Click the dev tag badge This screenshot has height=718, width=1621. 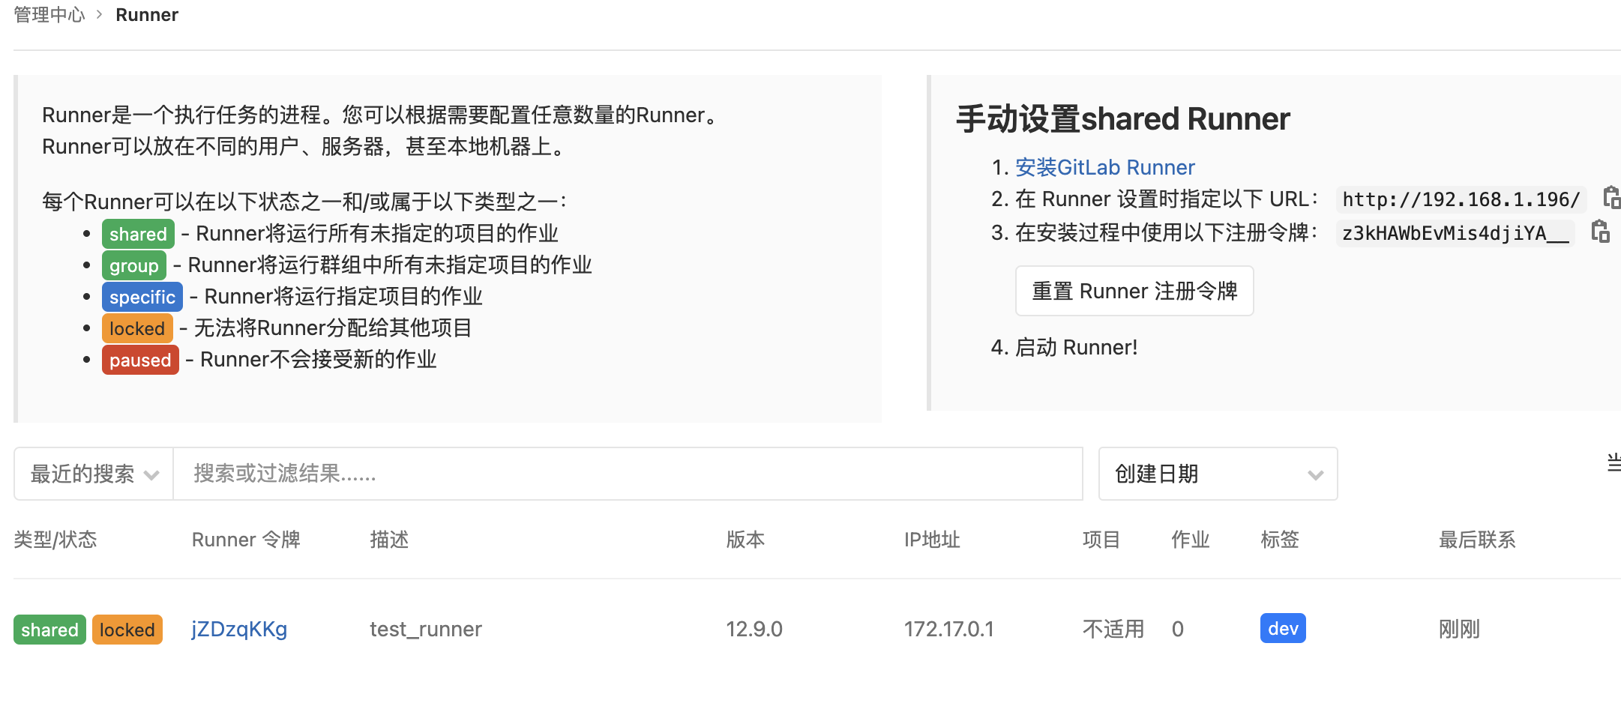(1282, 629)
